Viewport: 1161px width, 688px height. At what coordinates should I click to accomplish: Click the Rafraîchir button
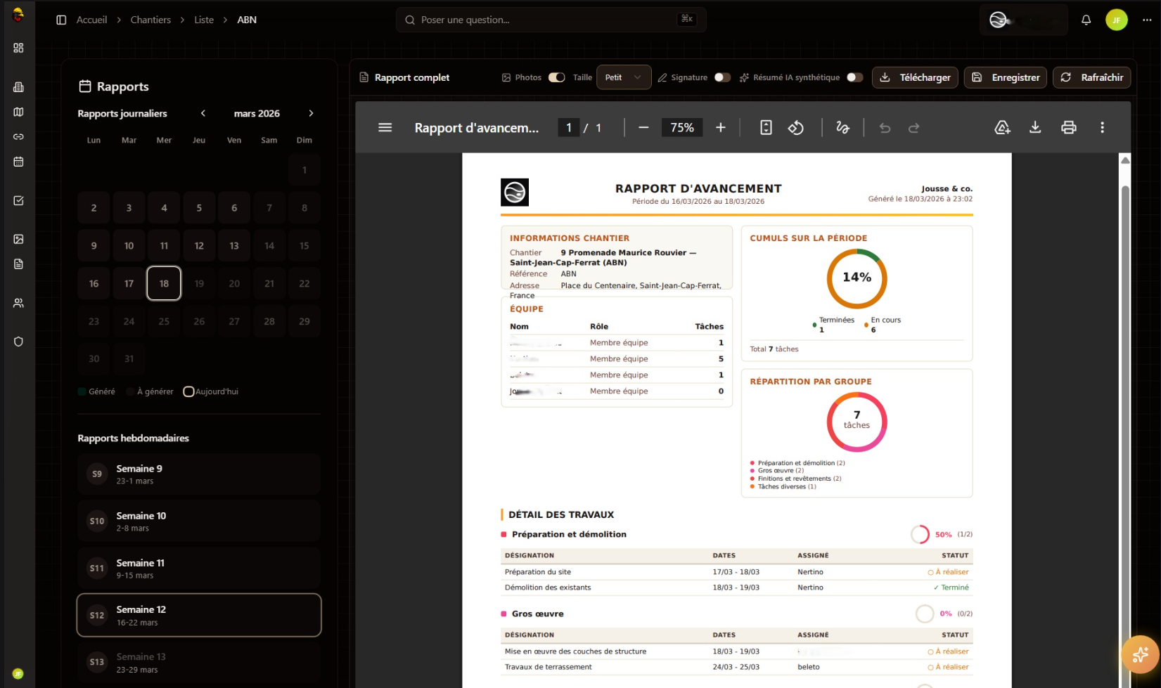coord(1092,77)
